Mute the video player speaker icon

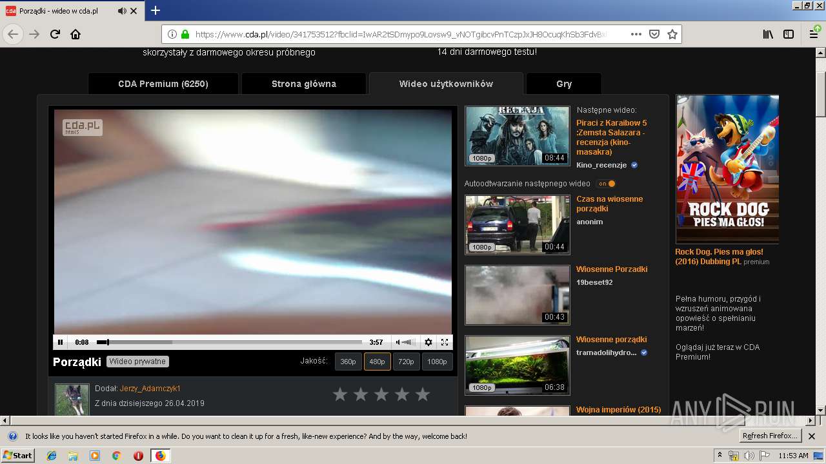click(398, 342)
